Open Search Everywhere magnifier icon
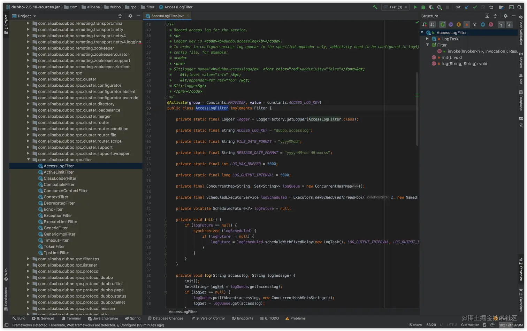527x331 pixels. [519, 7]
